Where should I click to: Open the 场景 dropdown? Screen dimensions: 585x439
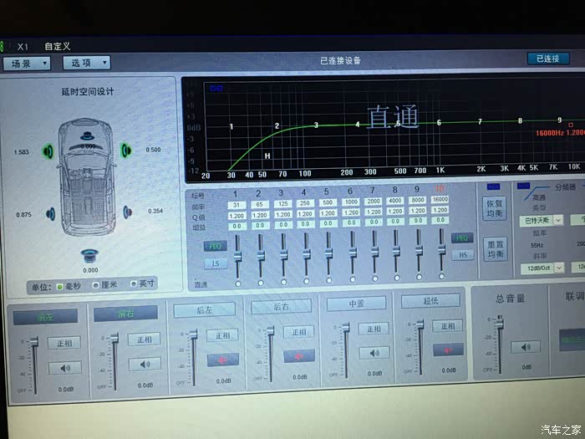tap(27, 63)
